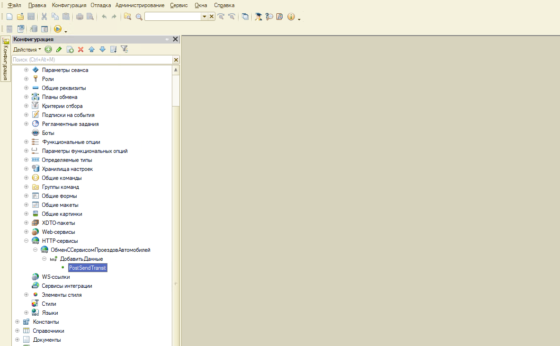560x346 pixels.
Task: Expand the Константы node
Action: point(17,321)
